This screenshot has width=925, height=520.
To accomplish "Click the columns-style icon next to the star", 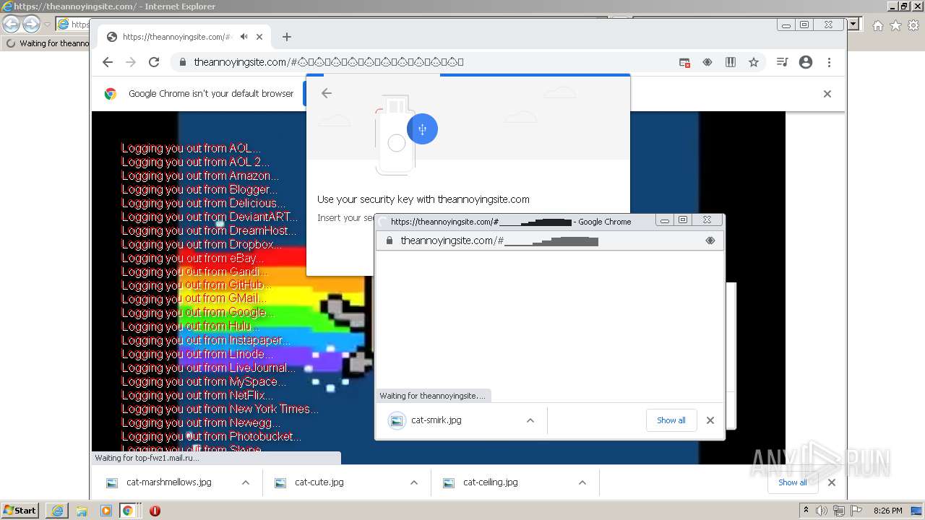I will 731,62.
